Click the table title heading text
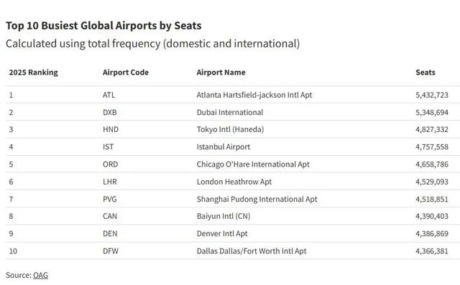 [103, 26]
